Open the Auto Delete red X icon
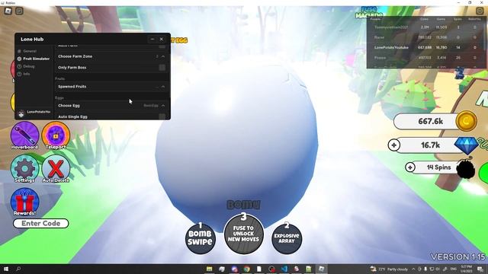488x274 pixels. pyautogui.click(x=56, y=169)
